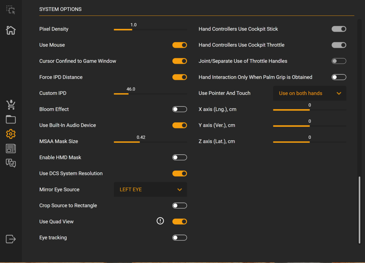The image size is (365, 263).
Task: Click the dashed selection cursor icon at top-left
Action: pyautogui.click(x=11, y=10)
